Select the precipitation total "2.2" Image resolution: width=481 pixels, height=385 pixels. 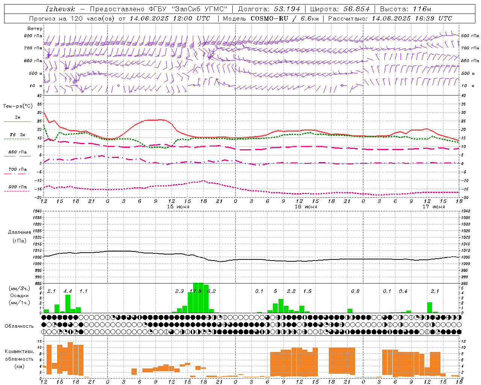pyautogui.click(x=291, y=291)
